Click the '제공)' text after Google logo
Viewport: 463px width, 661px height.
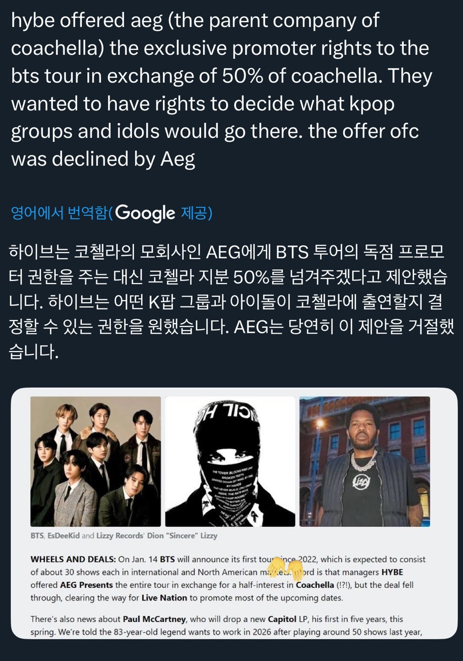pyautogui.click(x=196, y=213)
